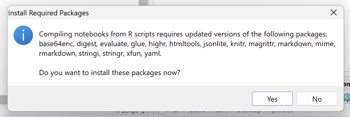Click the gray scrollbar thumb above the dialog

143,2
